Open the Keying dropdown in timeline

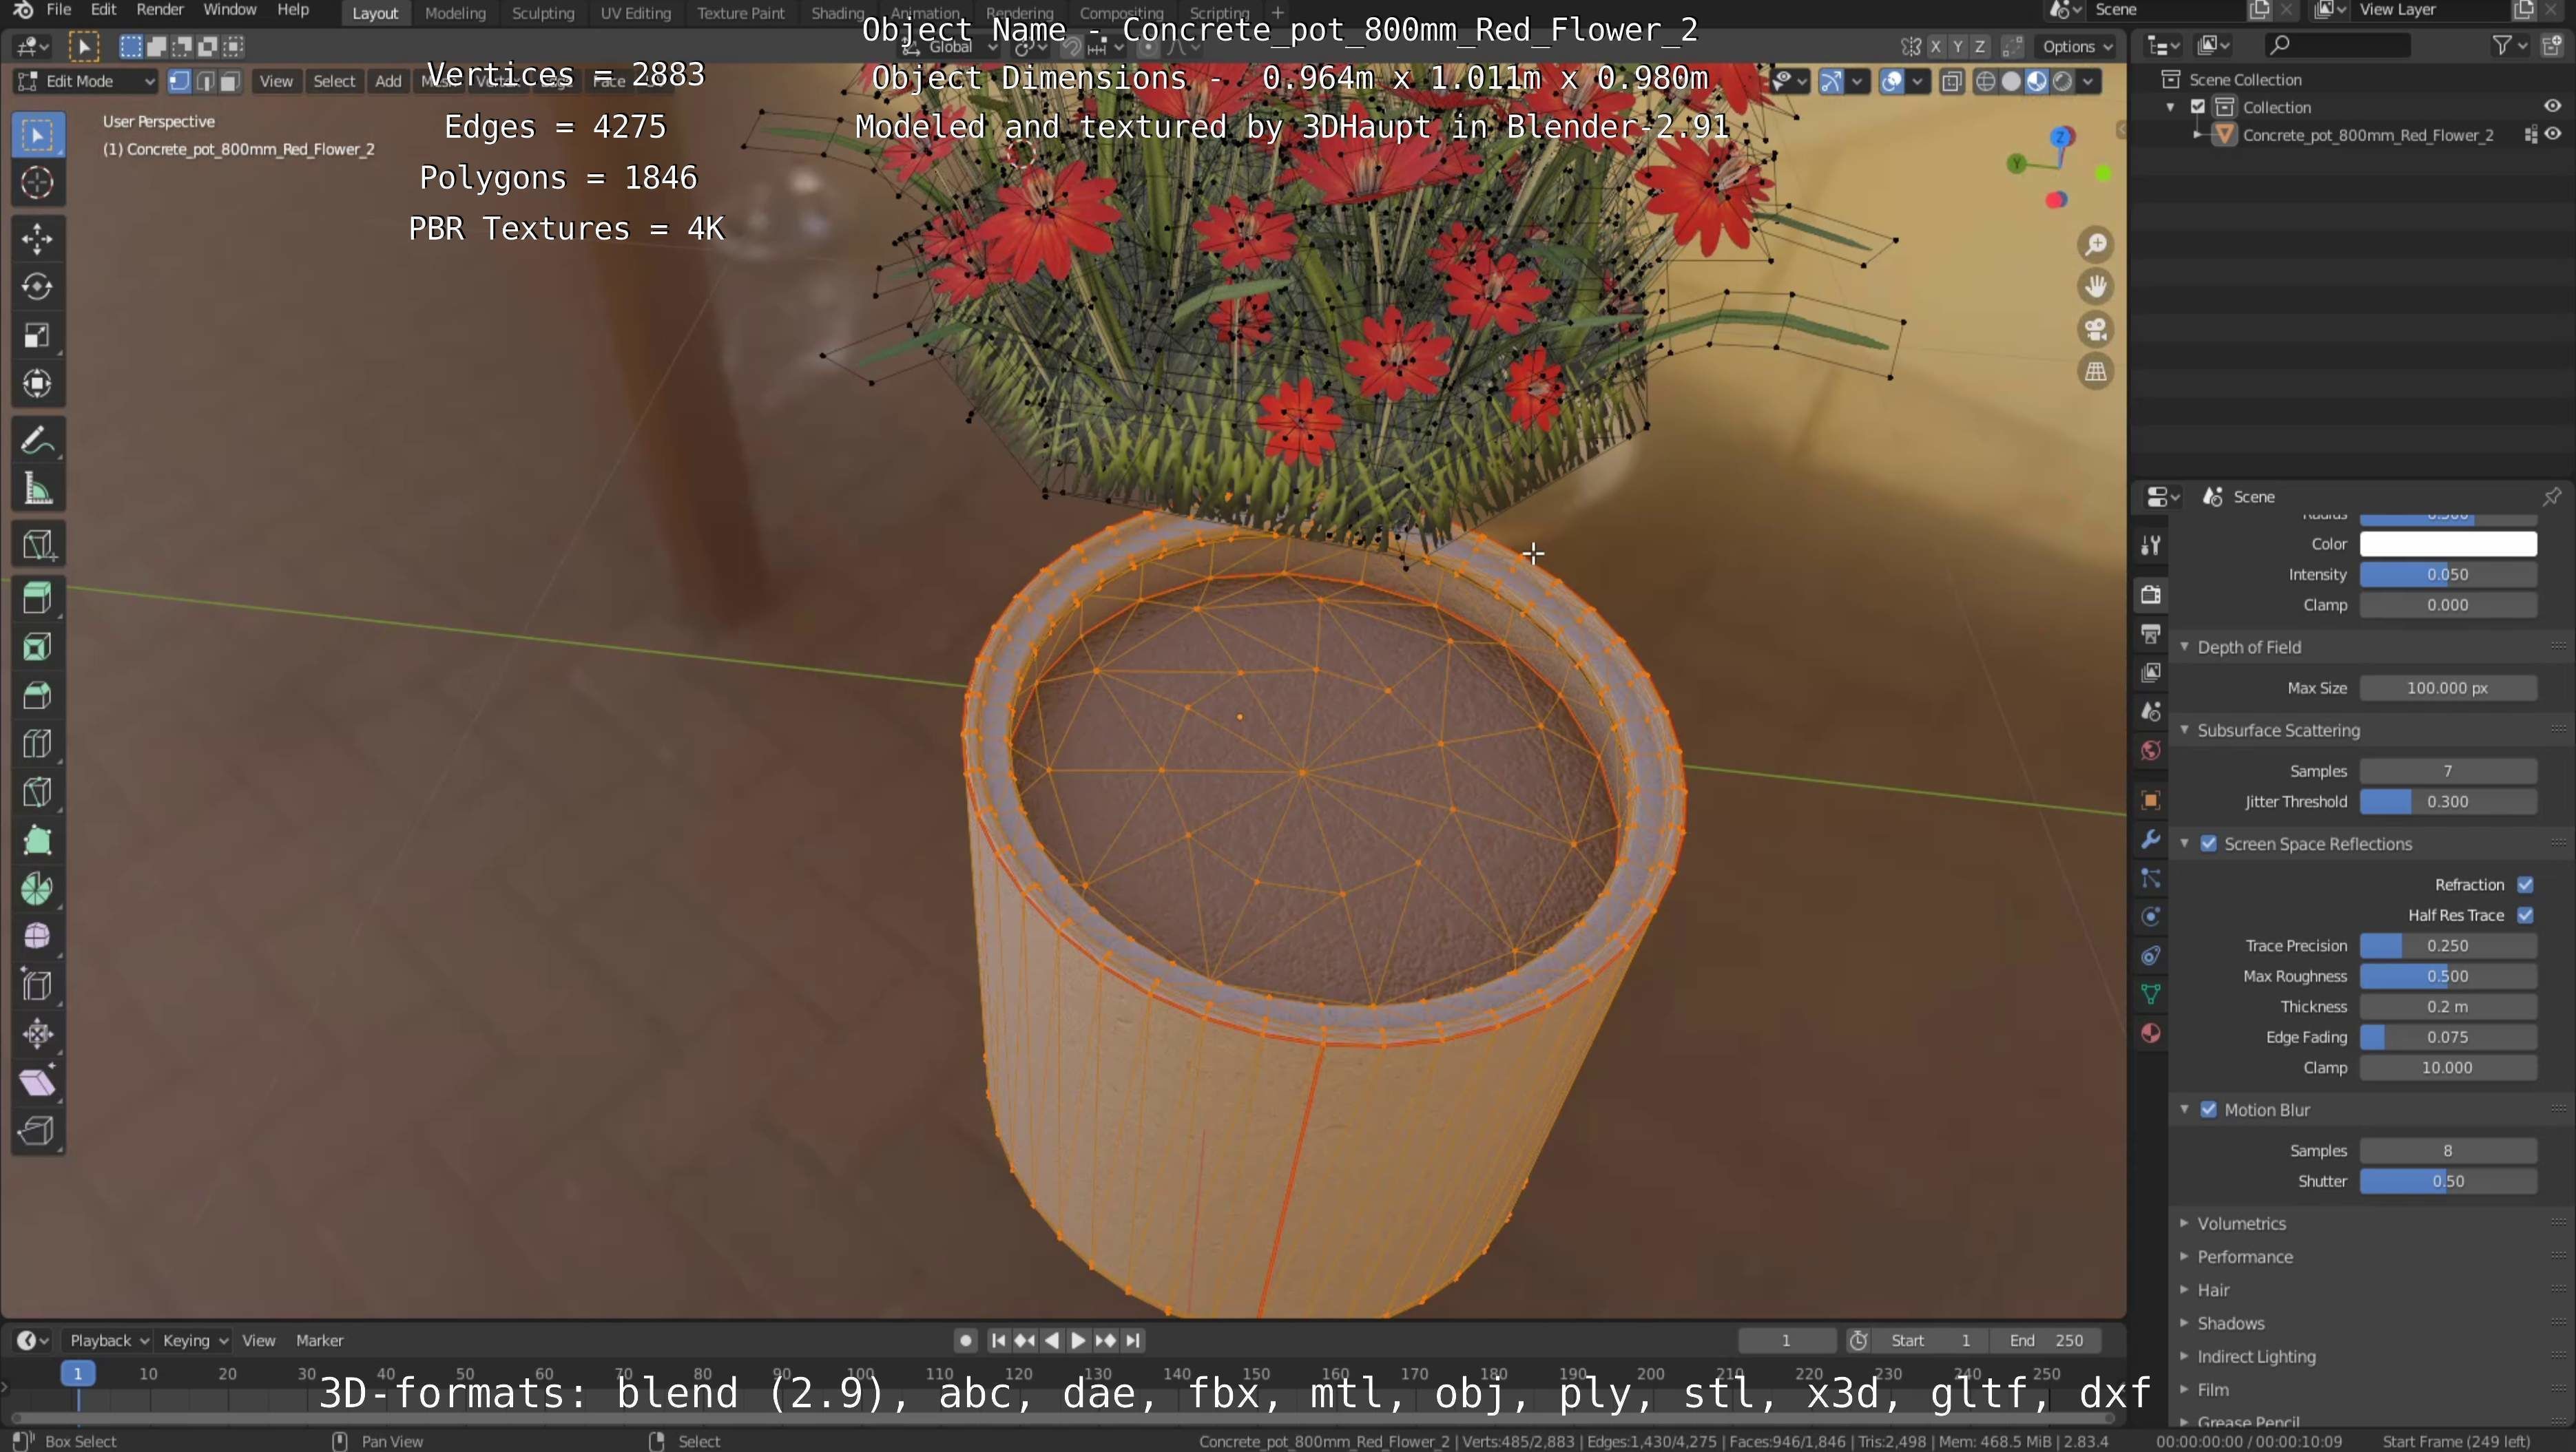click(x=195, y=1341)
